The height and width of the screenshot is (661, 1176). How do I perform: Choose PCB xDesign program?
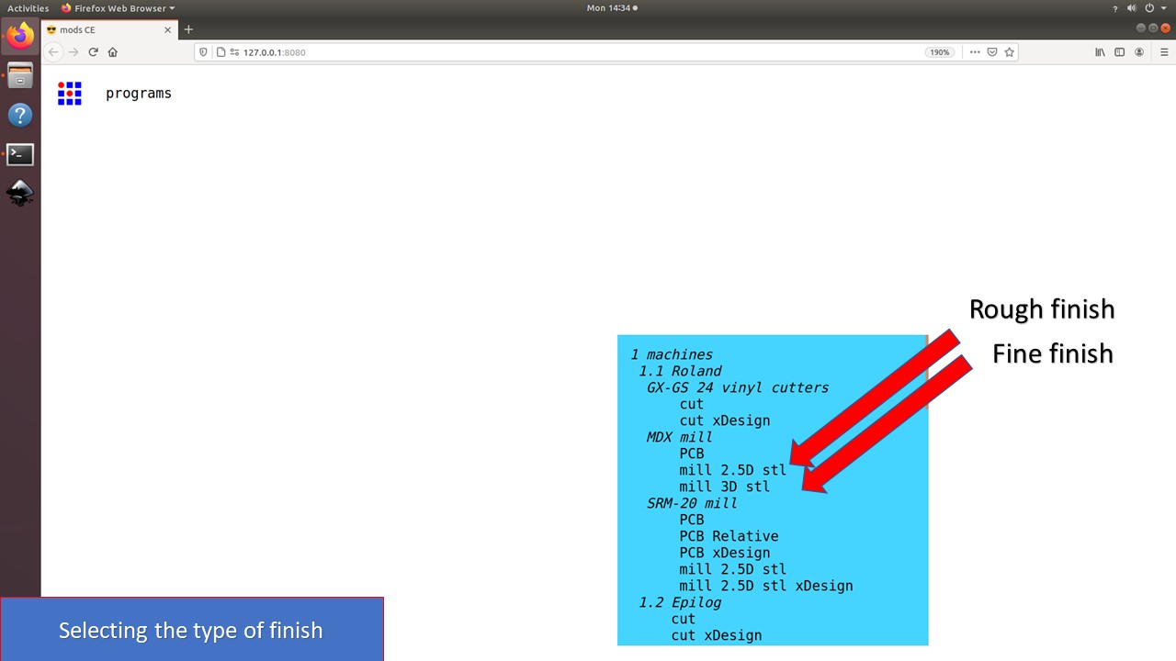725,553
